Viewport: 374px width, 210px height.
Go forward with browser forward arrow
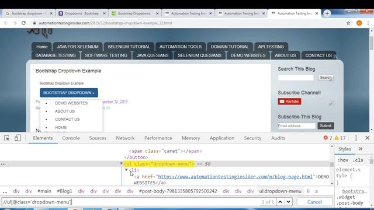(x=15, y=23)
